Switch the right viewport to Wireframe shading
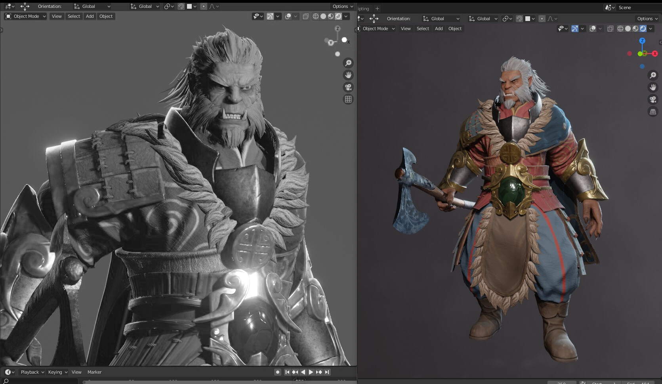 (620, 29)
